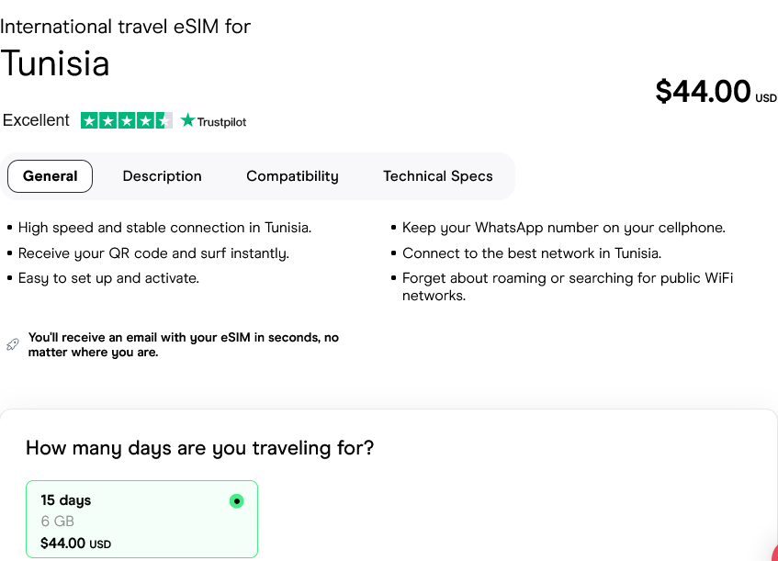Click the rocket icon beside email notice
778x561 pixels.
(x=13, y=344)
